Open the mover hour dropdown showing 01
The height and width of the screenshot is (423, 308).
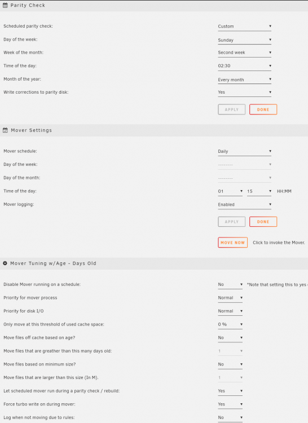[230, 191]
